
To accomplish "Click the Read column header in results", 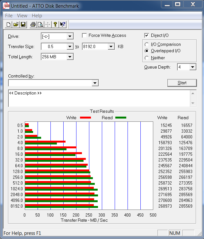I will (183, 118).
